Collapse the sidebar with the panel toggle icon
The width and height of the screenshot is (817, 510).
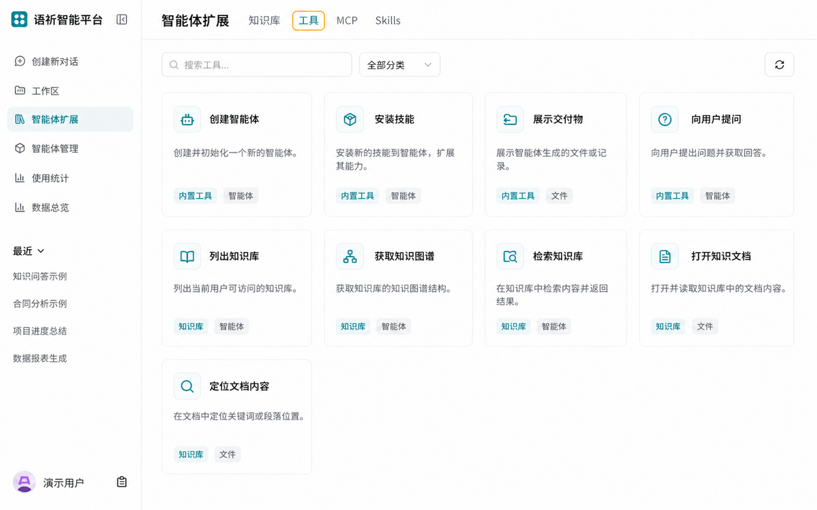(122, 19)
